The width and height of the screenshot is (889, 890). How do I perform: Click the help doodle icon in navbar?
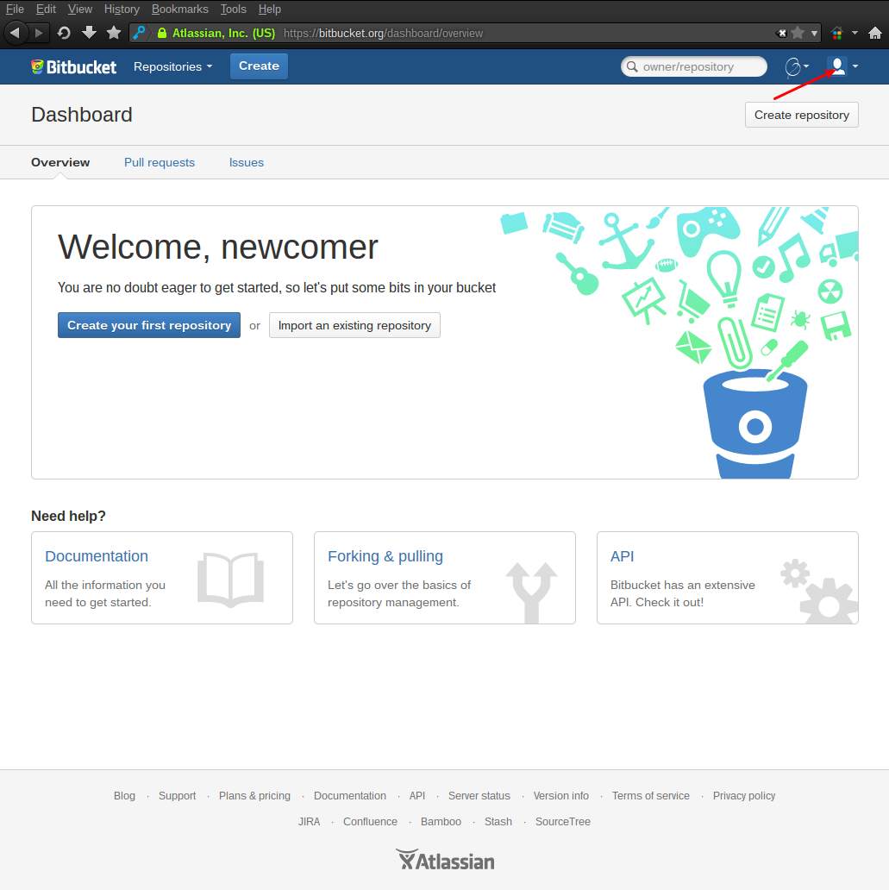click(x=793, y=66)
